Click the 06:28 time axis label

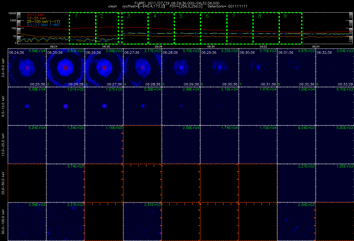(x=159, y=47)
